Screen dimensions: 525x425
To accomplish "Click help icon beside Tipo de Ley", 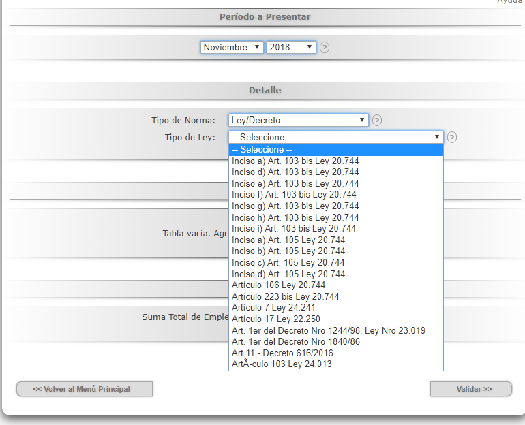I will click(452, 137).
